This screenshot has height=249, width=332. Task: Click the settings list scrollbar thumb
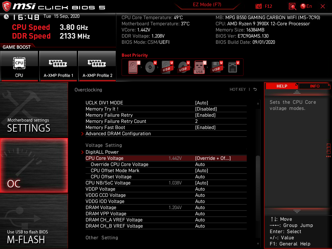258,188
